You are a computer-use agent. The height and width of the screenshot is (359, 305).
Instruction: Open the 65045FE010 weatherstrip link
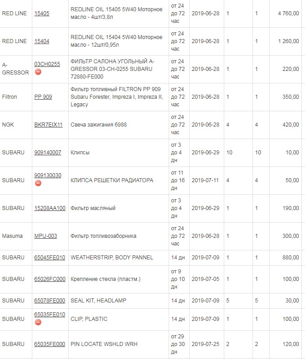(x=50, y=258)
